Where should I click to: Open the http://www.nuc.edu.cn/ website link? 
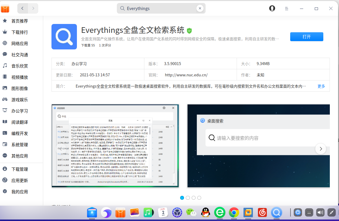(186, 75)
